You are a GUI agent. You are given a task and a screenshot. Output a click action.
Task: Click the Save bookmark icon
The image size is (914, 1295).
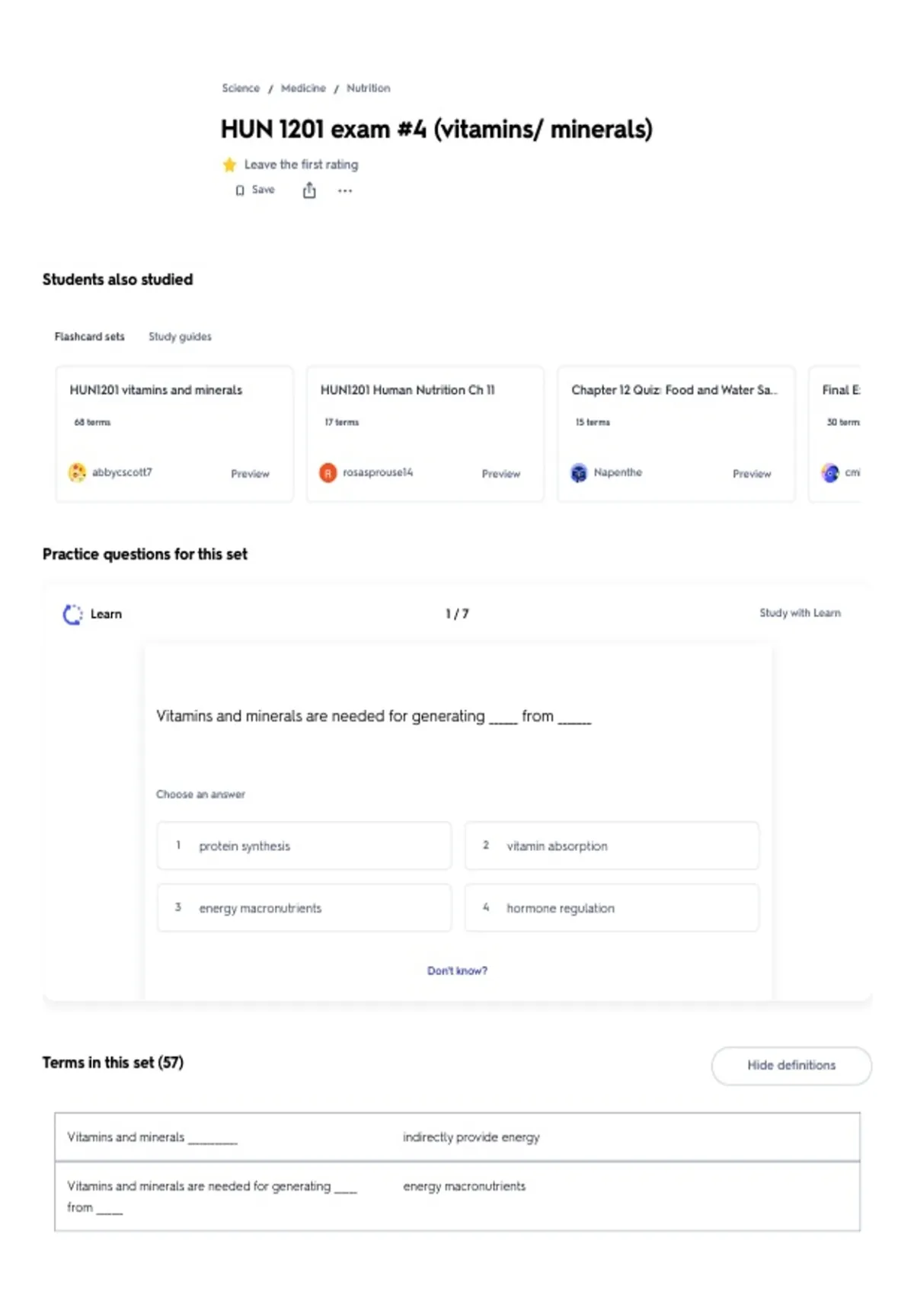coord(240,190)
